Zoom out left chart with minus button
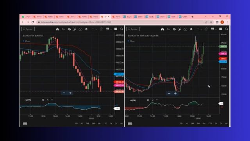Viewport: 250px width, 141px height. (64, 93)
